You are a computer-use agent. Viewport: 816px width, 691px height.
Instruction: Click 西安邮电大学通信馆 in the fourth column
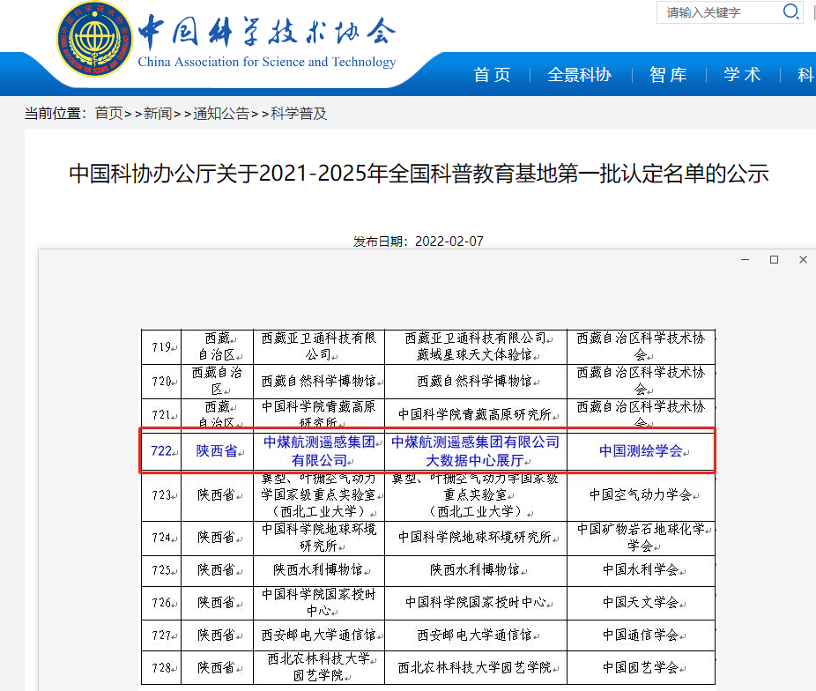pos(476,635)
